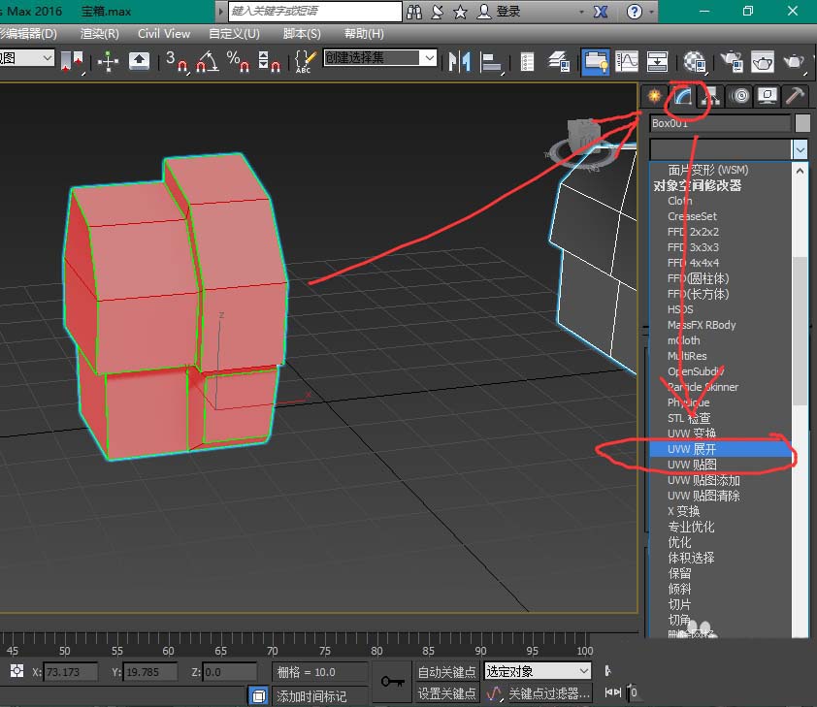Click the teapot Render Production icon

795,61
